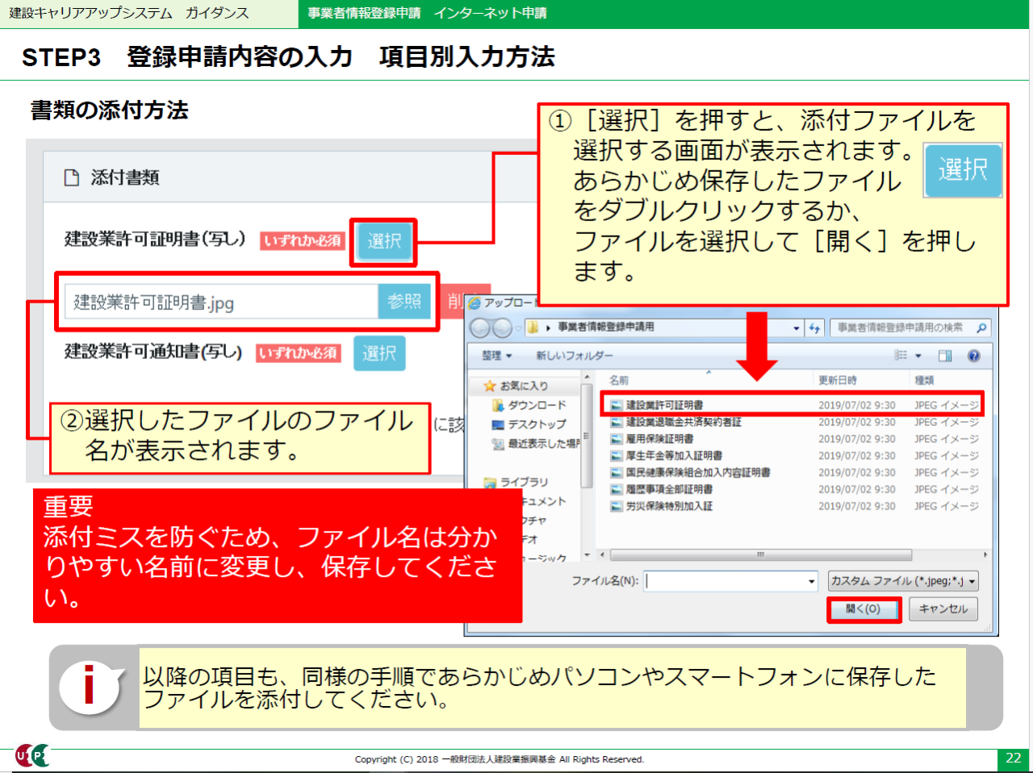Expand the file name combo box arrow
Image resolution: width=1033 pixels, height=773 pixels.
[812, 581]
